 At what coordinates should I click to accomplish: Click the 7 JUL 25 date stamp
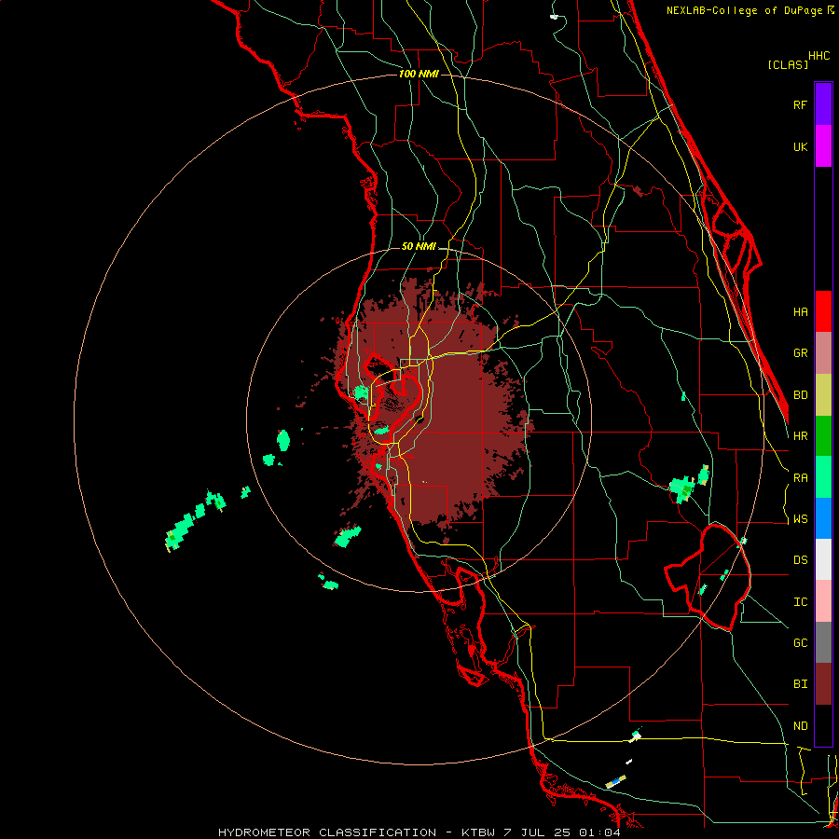click(537, 832)
